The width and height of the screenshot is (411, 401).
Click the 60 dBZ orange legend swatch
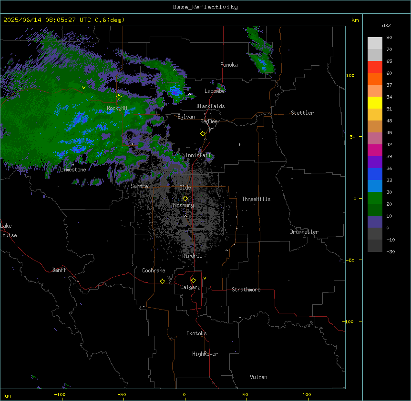coord(375,79)
